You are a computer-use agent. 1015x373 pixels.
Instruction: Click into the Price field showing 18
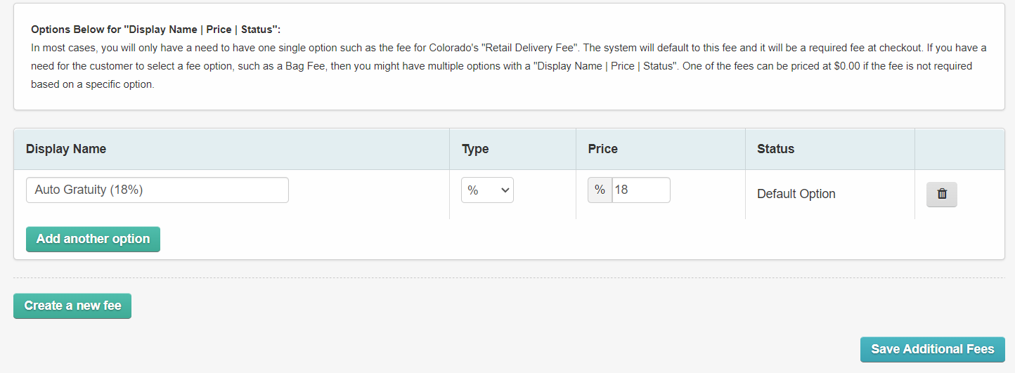640,190
